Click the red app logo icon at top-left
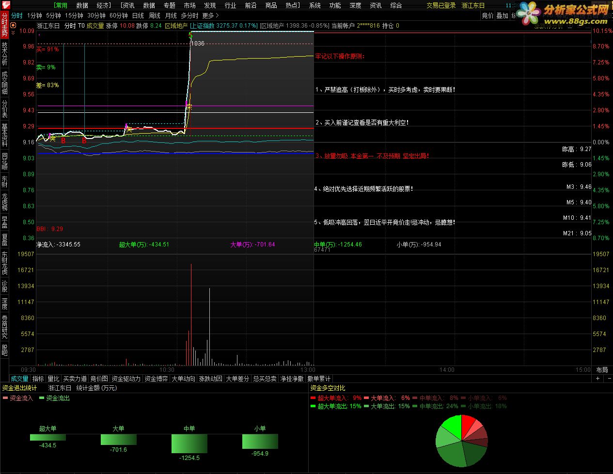The width and height of the screenshot is (613, 474). tap(5, 5)
